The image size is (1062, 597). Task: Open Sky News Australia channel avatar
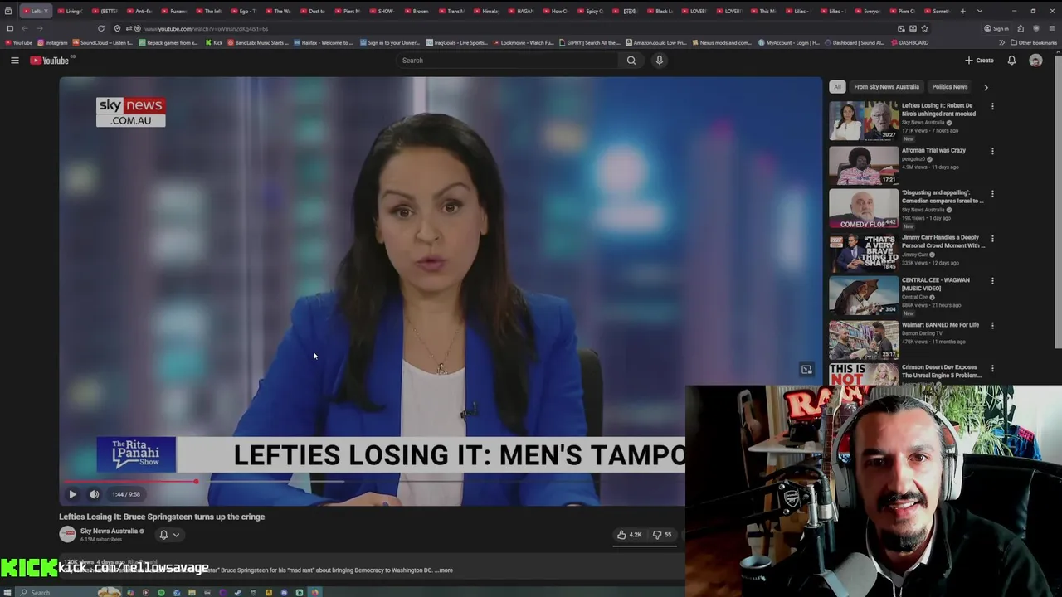(67, 535)
